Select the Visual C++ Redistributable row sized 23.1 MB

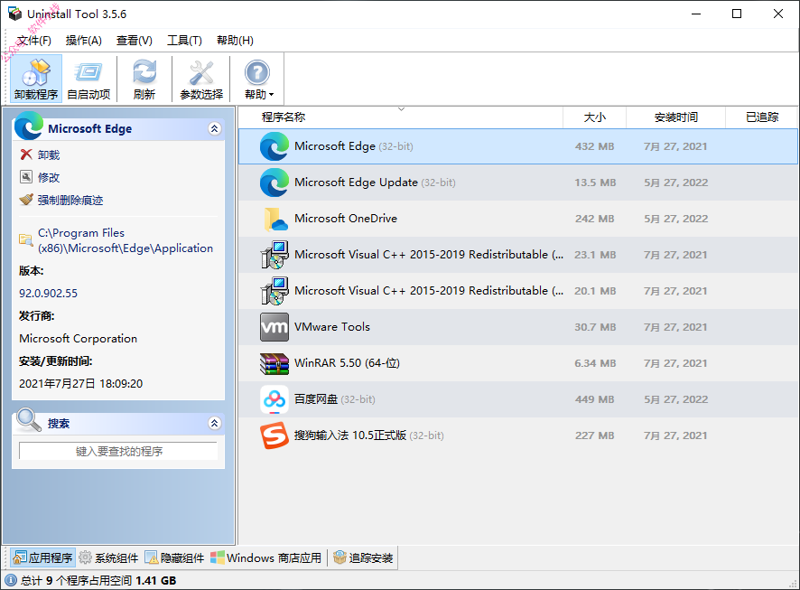click(518, 255)
